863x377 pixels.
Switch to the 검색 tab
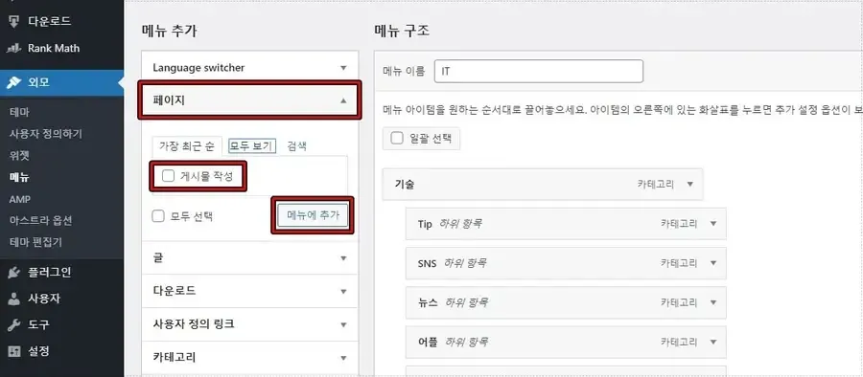(x=296, y=145)
